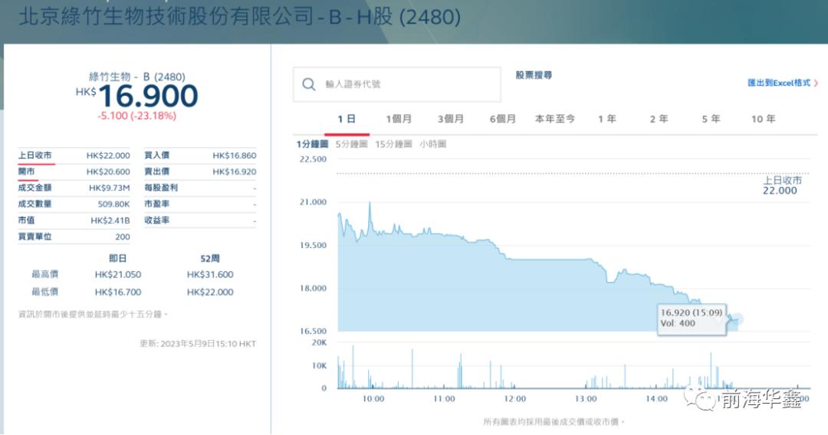Switch to the 10年 range tab

click(763, 119)
